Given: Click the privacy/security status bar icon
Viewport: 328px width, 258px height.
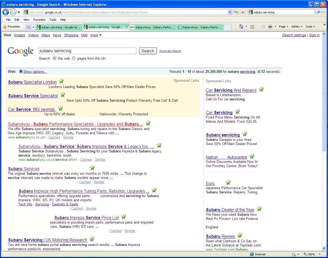Looking at the screenshot, I should [x=294, y=254].
